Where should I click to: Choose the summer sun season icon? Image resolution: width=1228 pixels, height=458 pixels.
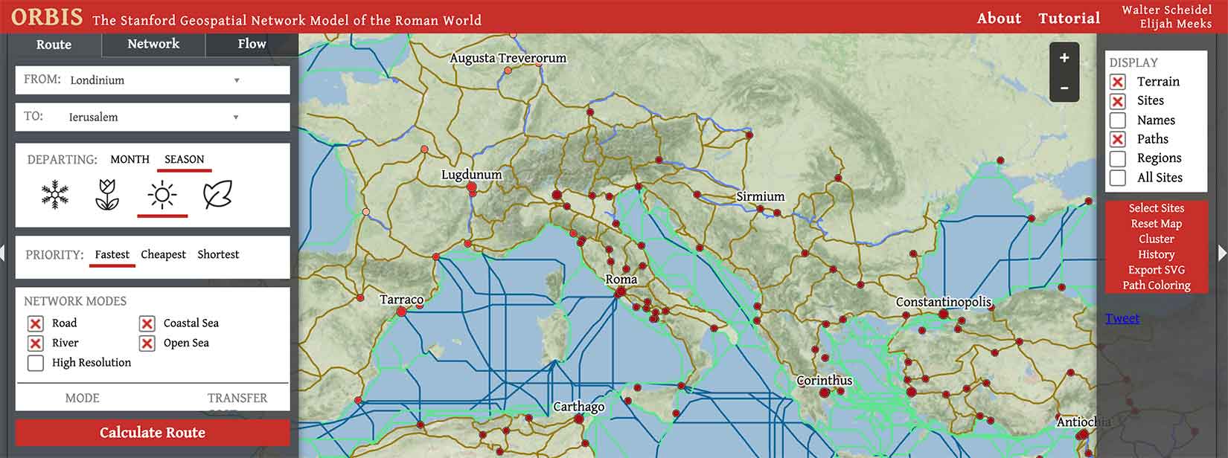point(162,196)
